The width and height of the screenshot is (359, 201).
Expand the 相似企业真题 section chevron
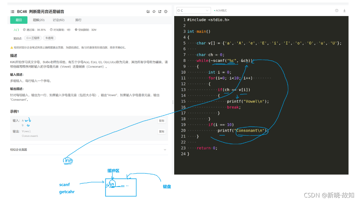pyautogui.click(x=165, y=150)
